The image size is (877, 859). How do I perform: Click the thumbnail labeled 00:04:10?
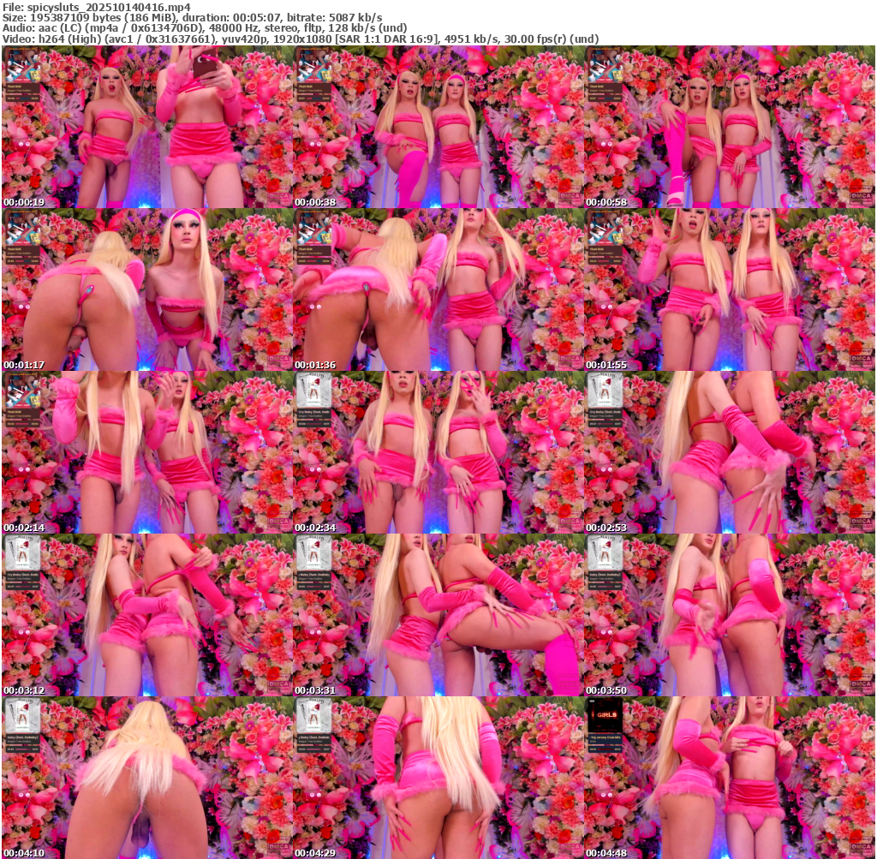[146, 778]
